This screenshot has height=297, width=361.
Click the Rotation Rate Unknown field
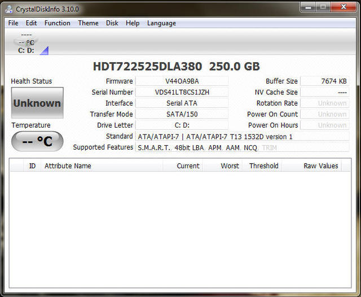[325, 103]
